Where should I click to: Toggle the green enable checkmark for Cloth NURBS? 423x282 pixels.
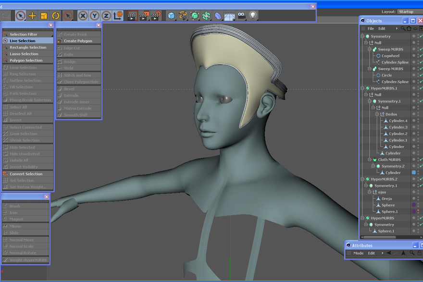pyautogui.click(x=421, y=159)
